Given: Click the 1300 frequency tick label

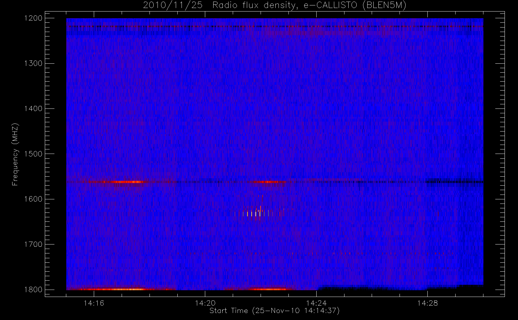Looking at the screenshot, I should [x=33, y=63].
